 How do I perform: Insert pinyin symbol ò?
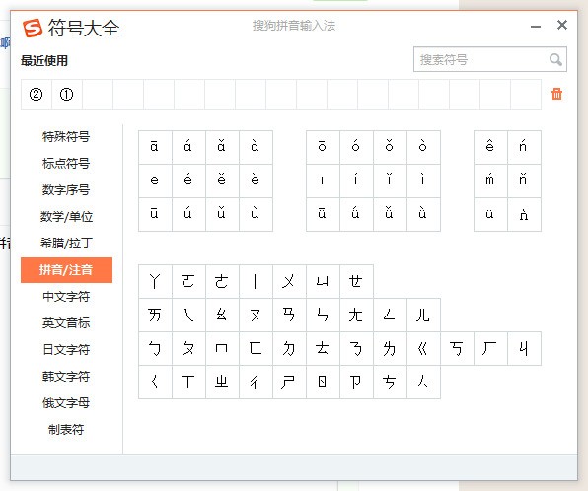(423, 147)
